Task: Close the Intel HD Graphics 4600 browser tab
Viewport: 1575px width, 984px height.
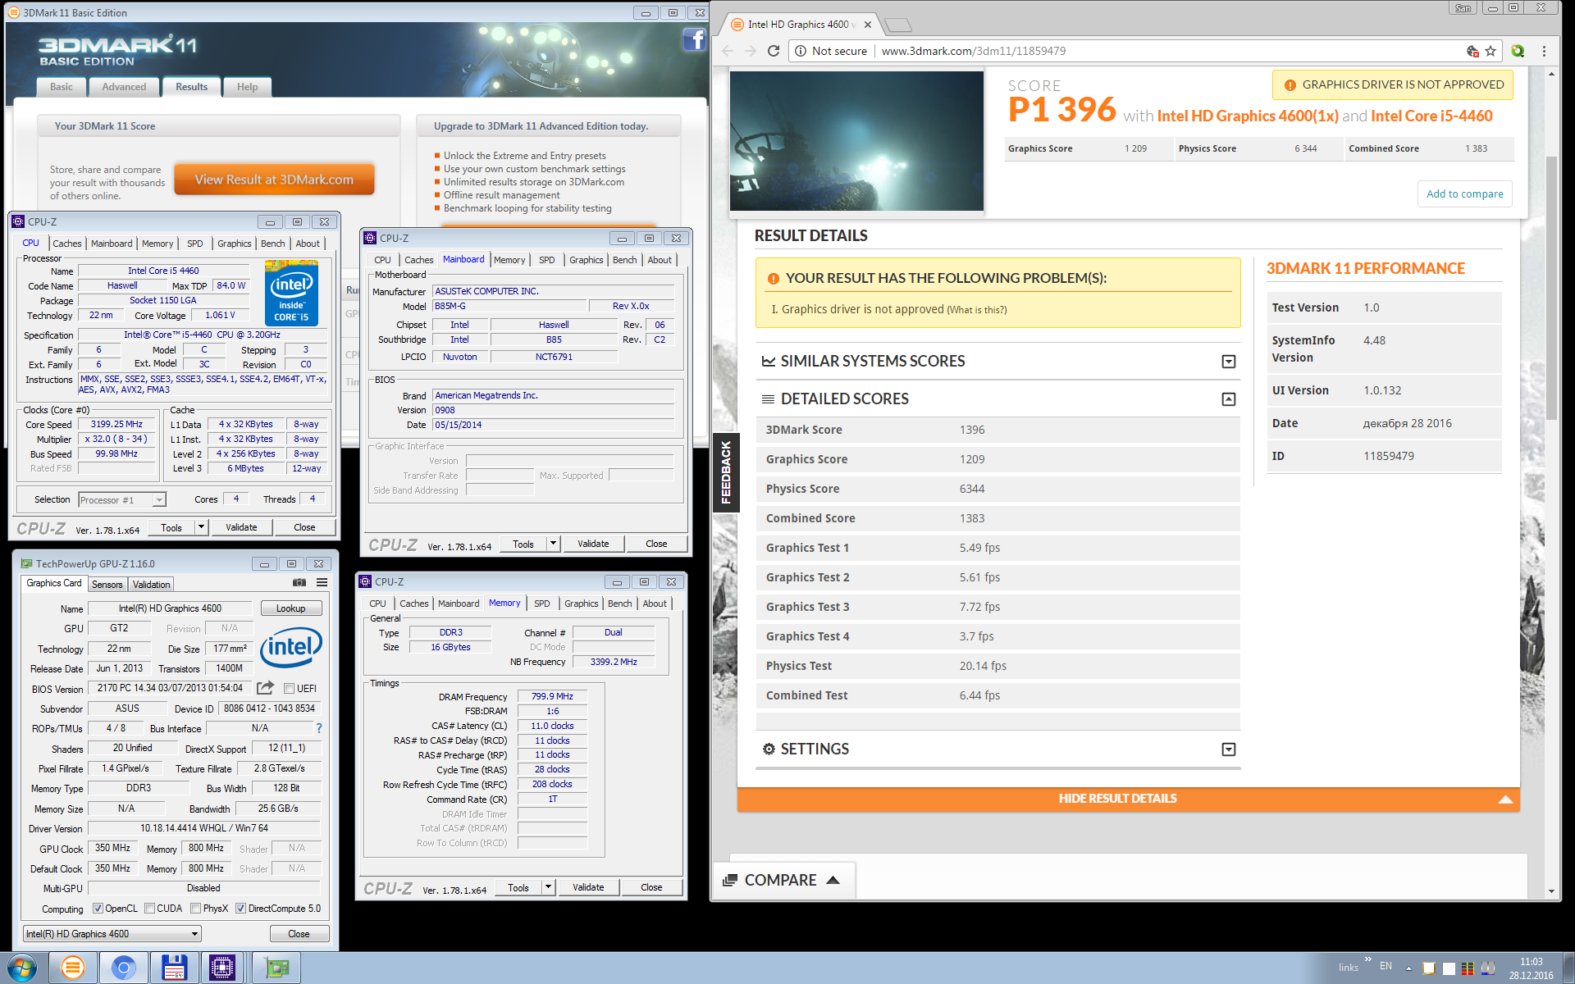Action: [x=868, y=25]
